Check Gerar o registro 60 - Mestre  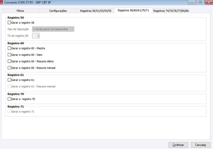(9, 48)
